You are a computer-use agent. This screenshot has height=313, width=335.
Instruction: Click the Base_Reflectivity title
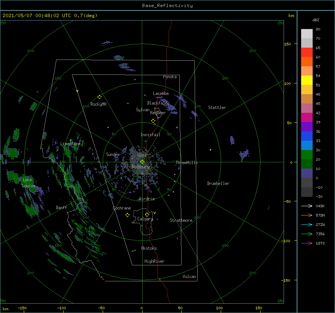[x=167, y=6]
